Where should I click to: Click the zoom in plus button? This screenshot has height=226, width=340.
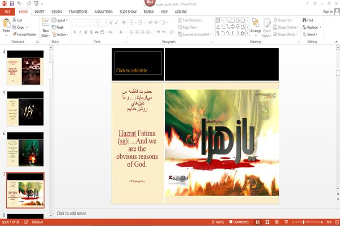tap(321, 222)
